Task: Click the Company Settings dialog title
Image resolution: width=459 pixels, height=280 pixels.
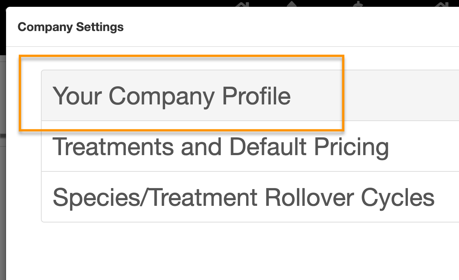Action: coord(70,27)
